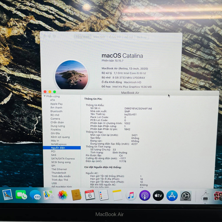222x222 pixels.
Task: Select PCI in the sidebar
Action: point(53,151)
